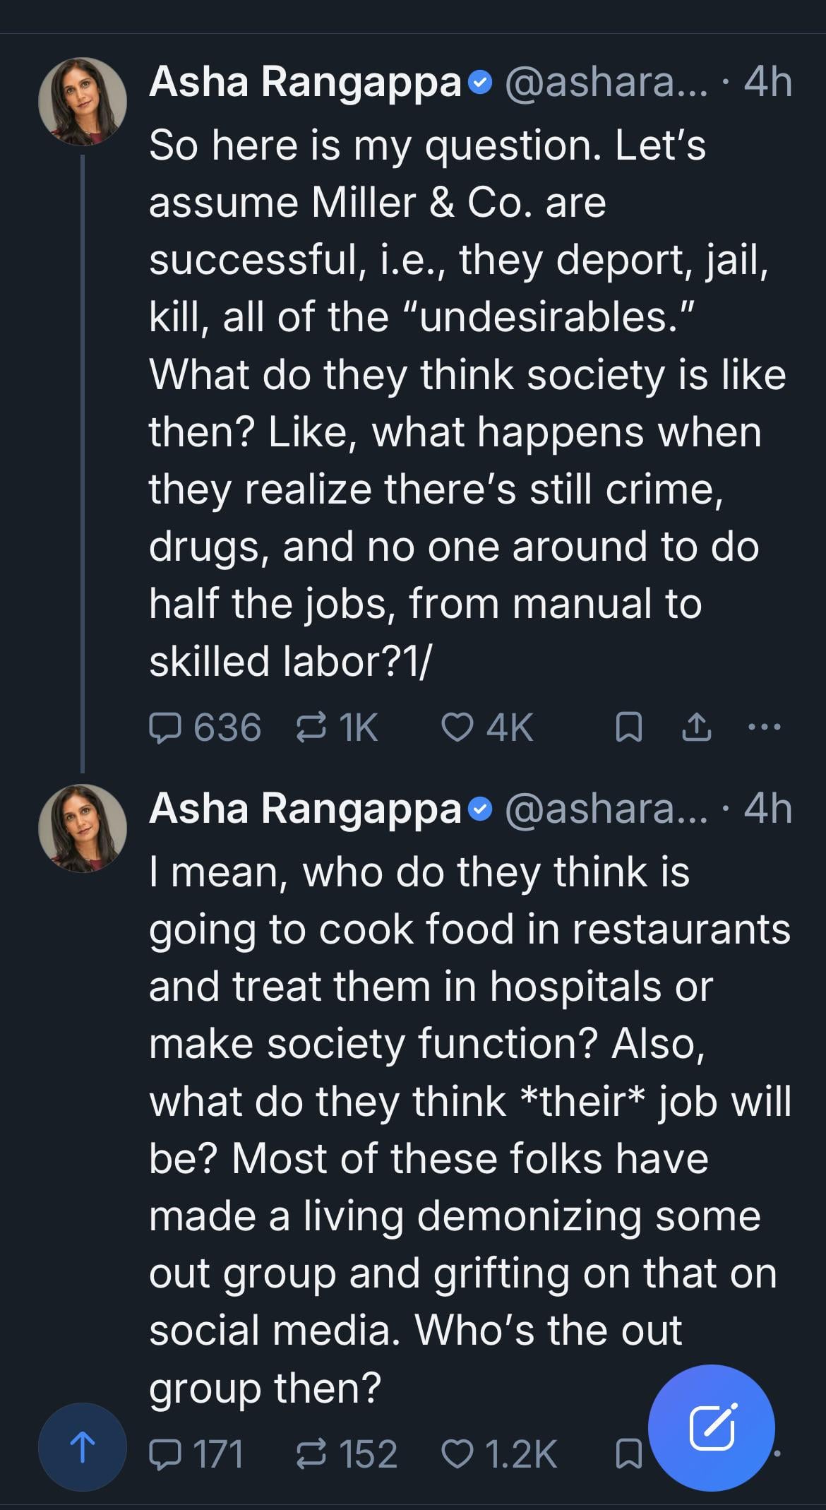
Task: Tap verified badge on first tweet
Action: coord(480,83)
